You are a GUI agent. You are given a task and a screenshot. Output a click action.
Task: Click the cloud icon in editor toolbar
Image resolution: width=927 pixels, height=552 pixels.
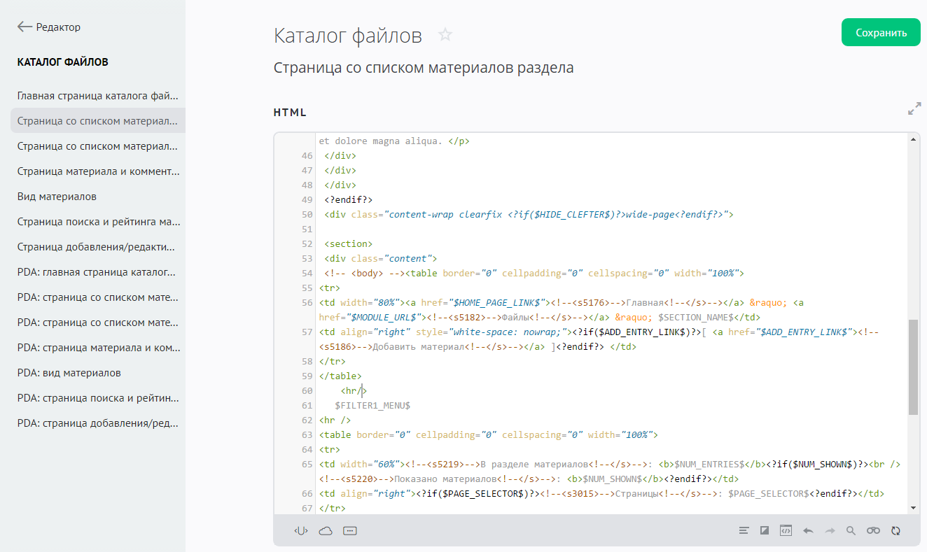(x=326, y=531)
